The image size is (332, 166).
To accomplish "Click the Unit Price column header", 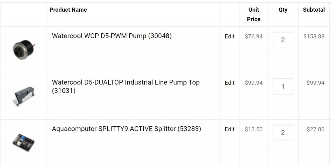I will pyautogui.click(x=254, y=14).
